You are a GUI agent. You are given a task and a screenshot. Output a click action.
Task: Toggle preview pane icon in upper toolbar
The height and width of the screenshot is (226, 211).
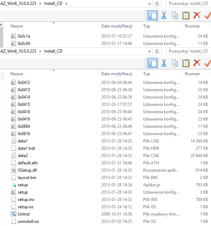[x=153, y=15]
